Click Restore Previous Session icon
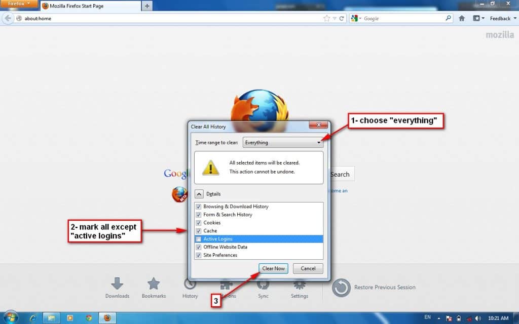 [341, 288]
